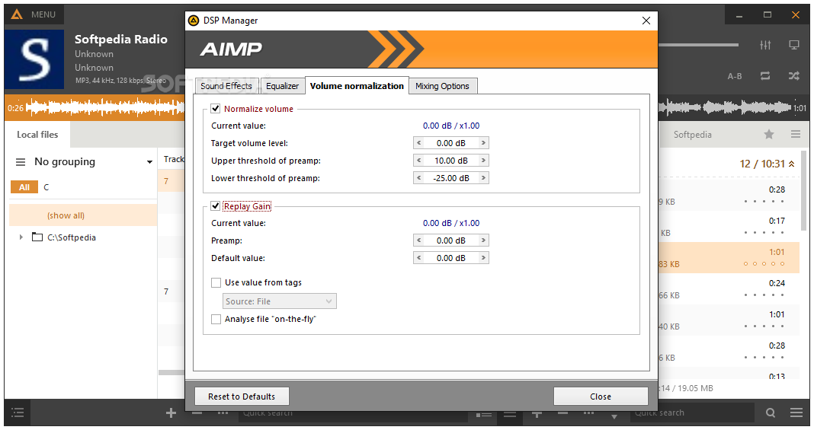
Task: Select the All filter button
Action: coord(24,187)
